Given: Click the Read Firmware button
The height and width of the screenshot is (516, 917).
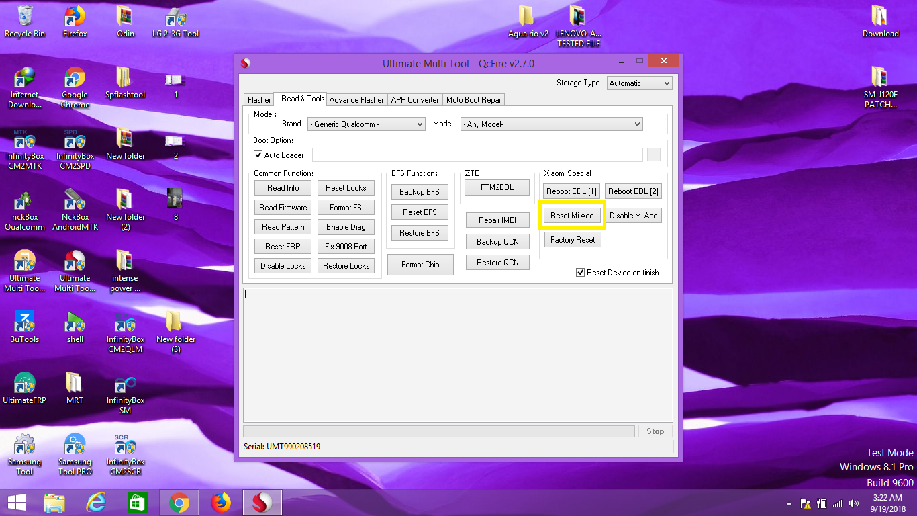Looking at the screenshot, I should [x=283, y=208].
